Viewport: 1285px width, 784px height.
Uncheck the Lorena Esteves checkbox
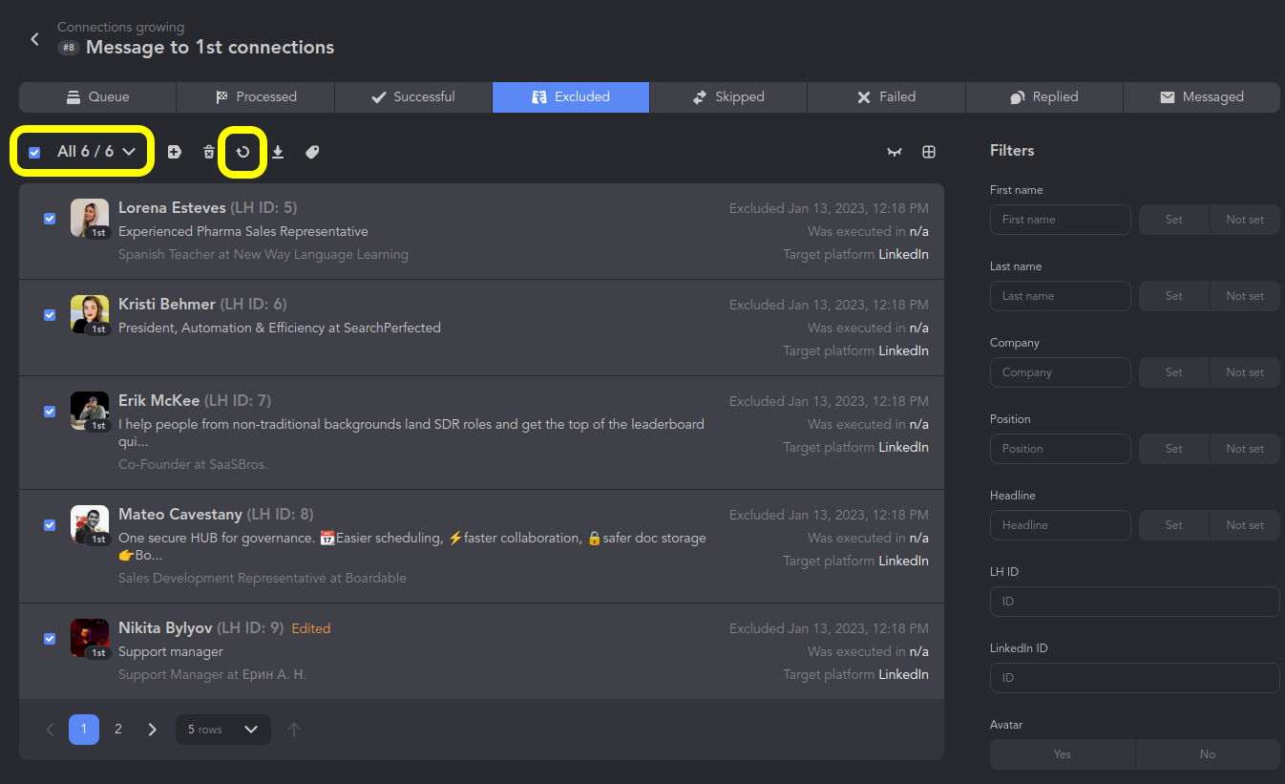[50, 219]
